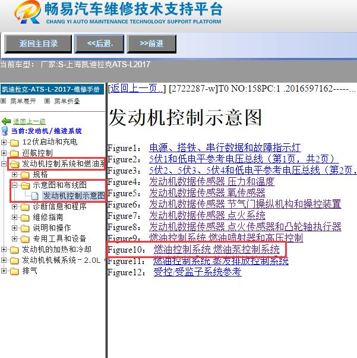Click the 发动机的加热和冷却 folder icon

[x=14, y=250]
